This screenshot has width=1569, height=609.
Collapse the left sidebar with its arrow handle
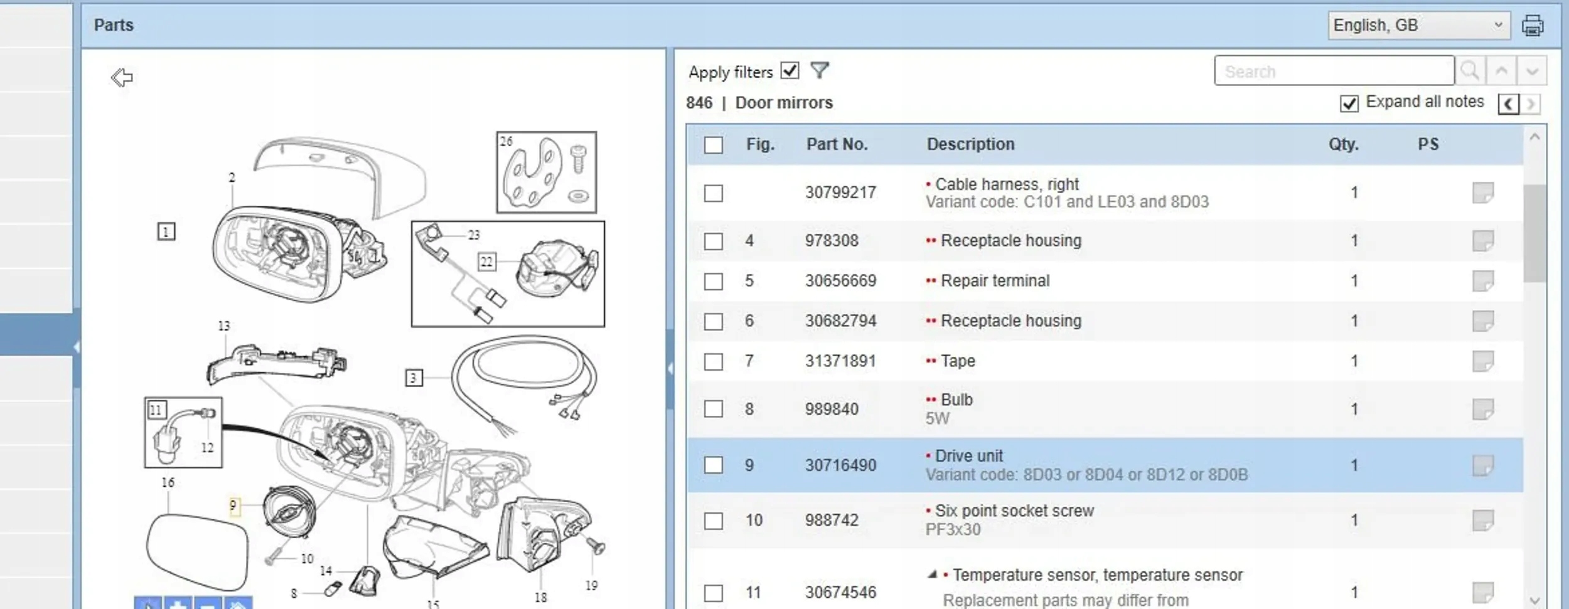click(x=77, y=346)
